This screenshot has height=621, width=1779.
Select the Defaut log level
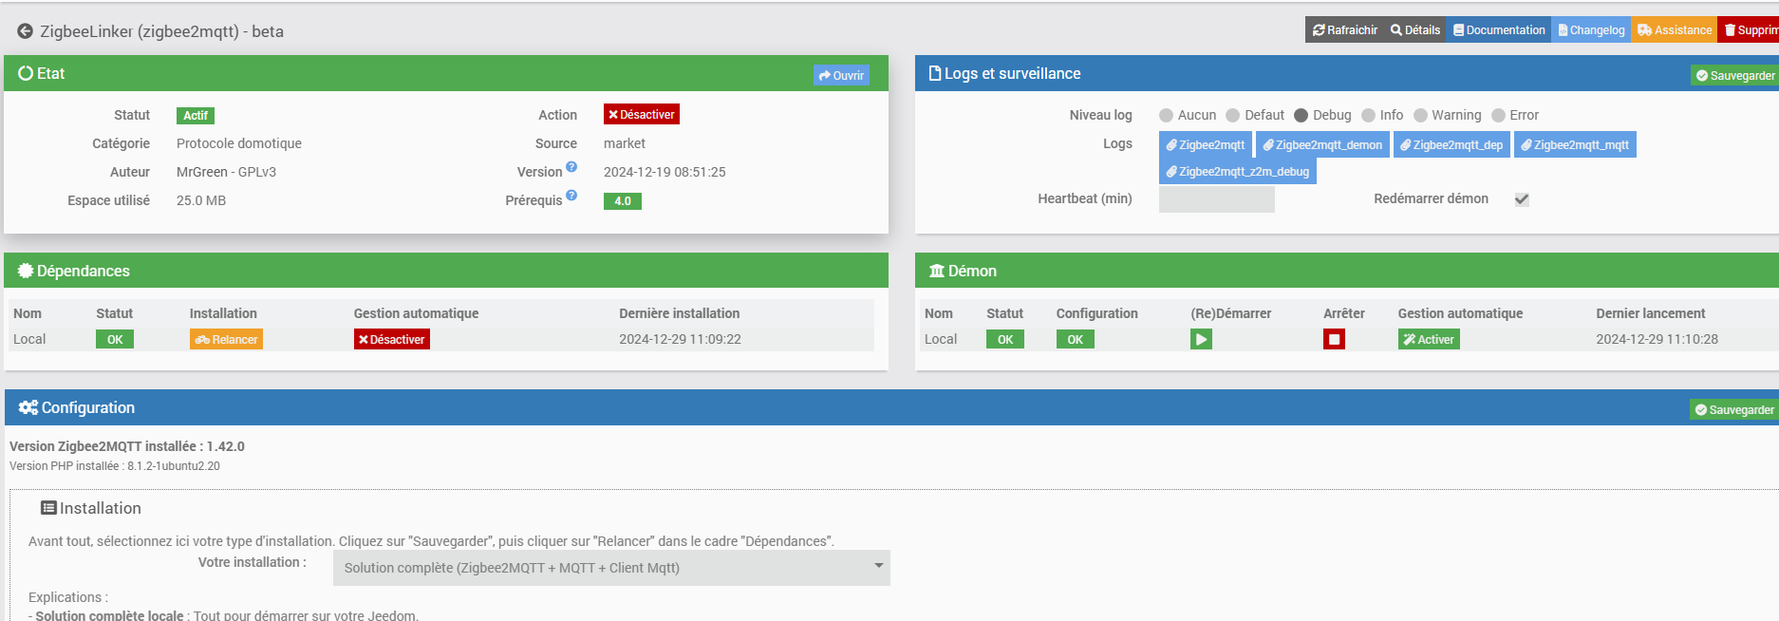(1232, 115)
